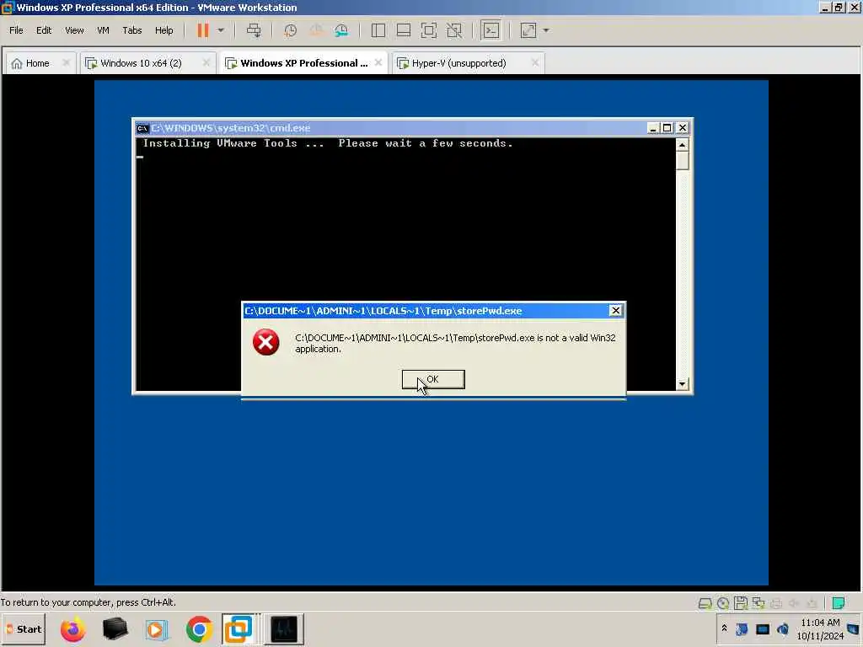Viewport: 863px width, 647px height.
Task: Click the greyed USB device status icon
Action: coord(812,603)
